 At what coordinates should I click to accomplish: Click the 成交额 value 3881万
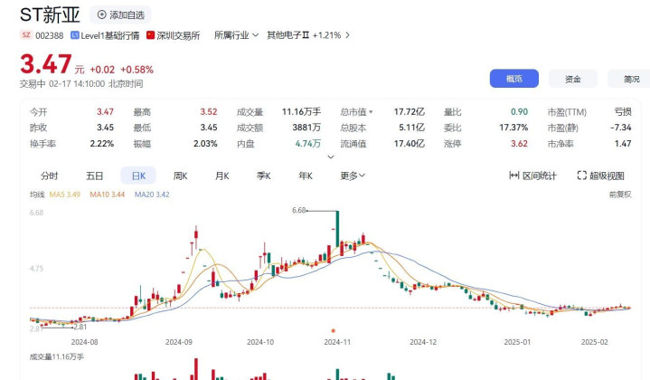tap(306, 128)
